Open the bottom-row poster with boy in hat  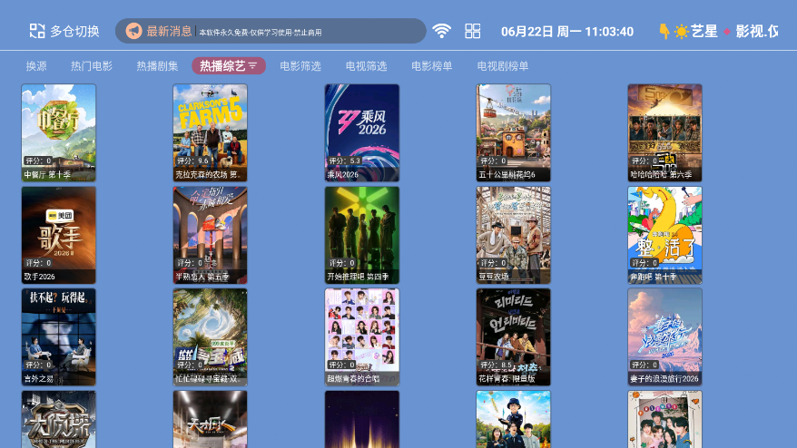[x=514, y=419]
